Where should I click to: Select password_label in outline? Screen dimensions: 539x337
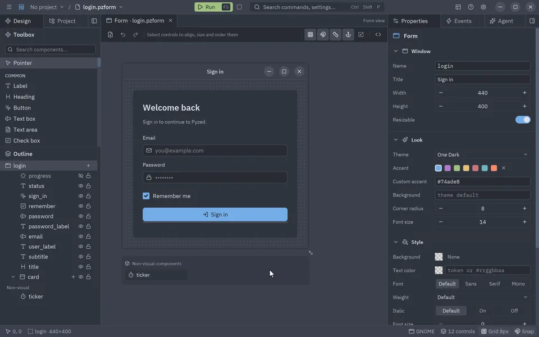[x=48, y=226]
